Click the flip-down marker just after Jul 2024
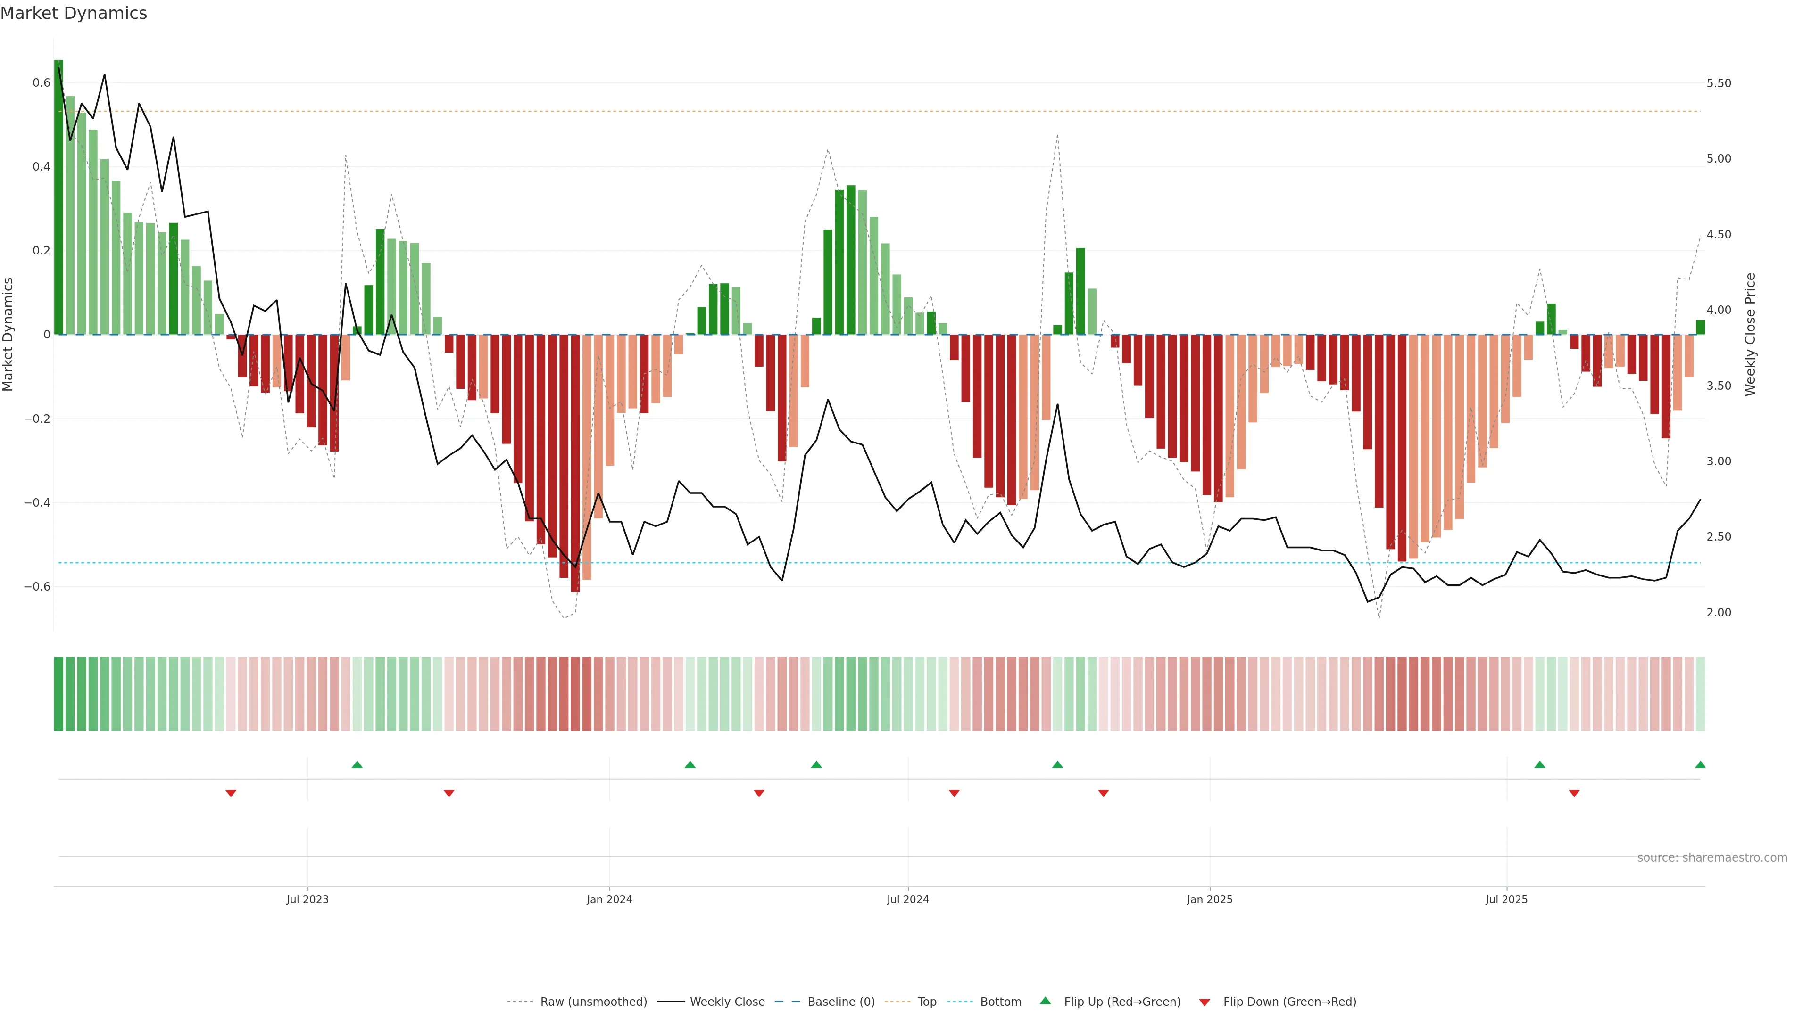Image resolution: width=1811 pixels, height=1018 pixels. pyautogui.click(x=954, y=793)
